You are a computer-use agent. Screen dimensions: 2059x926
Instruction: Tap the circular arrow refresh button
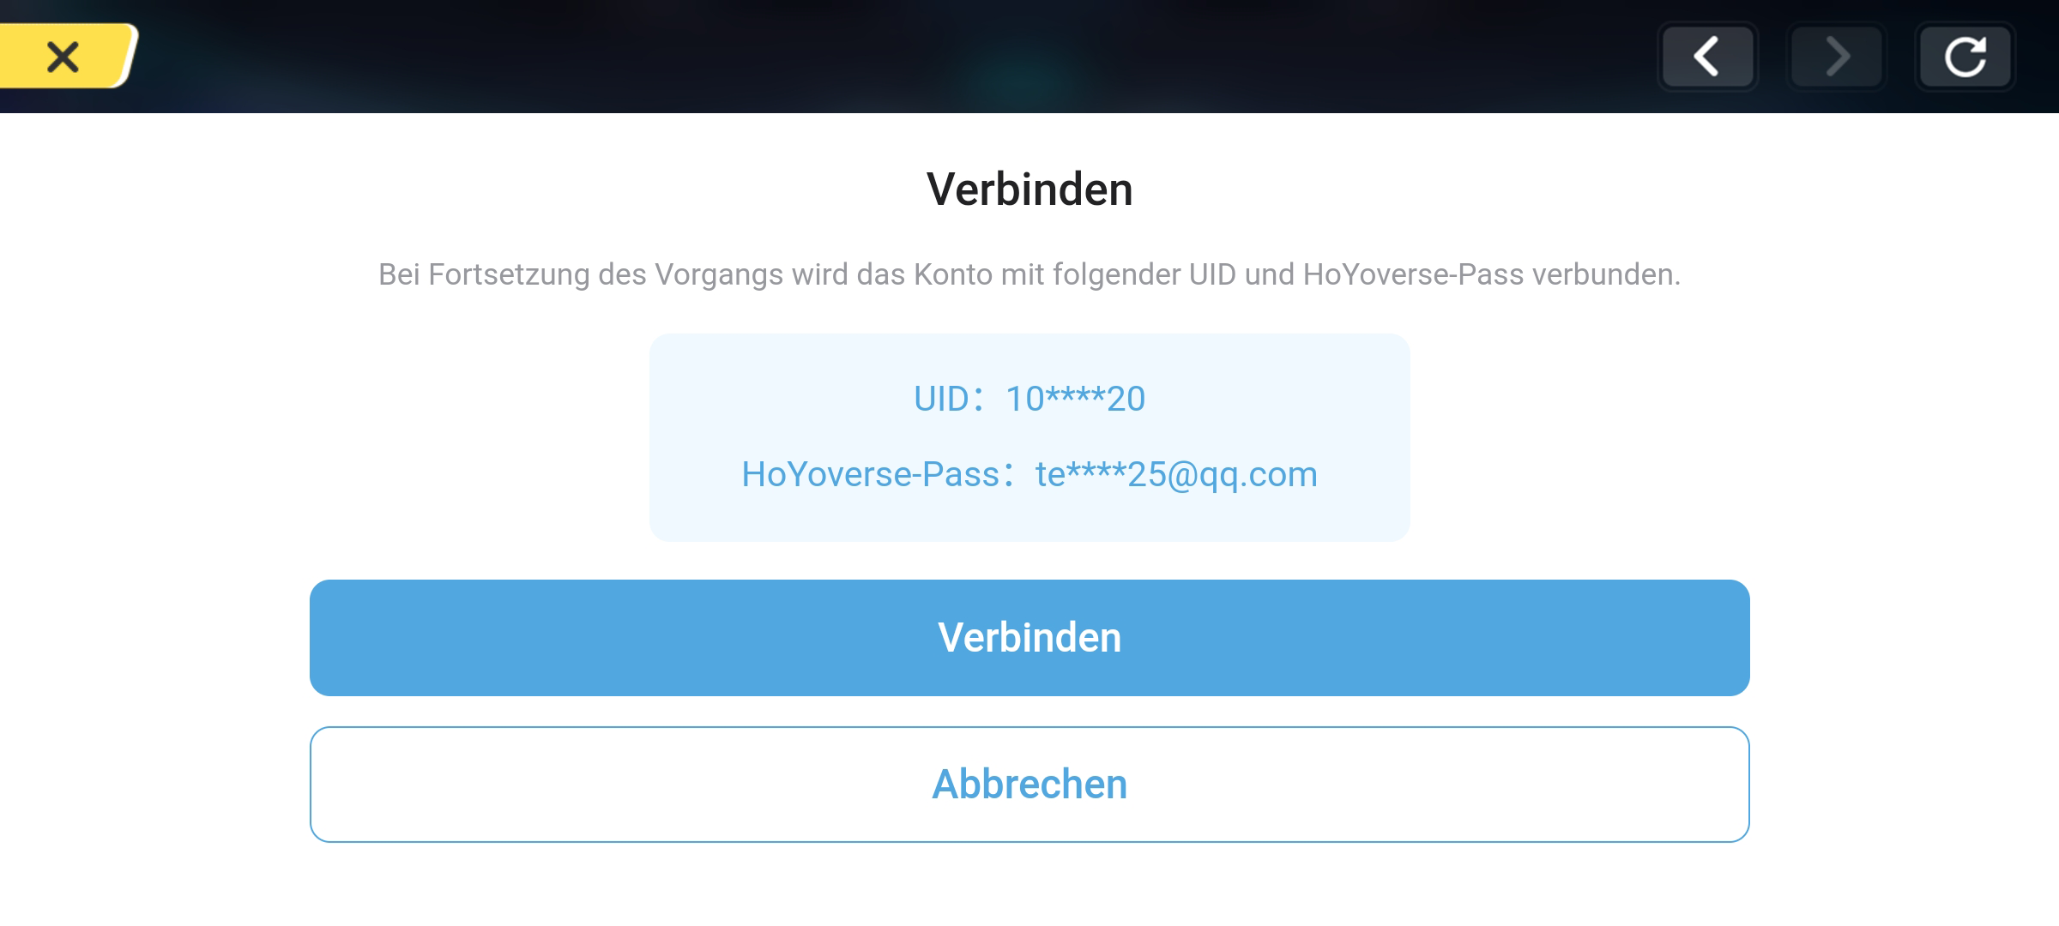(1965, 57)
